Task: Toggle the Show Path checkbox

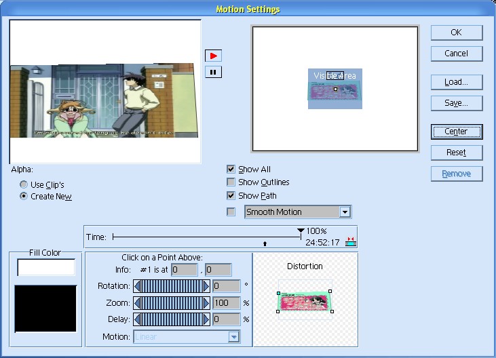Action: tap(231, 195)
